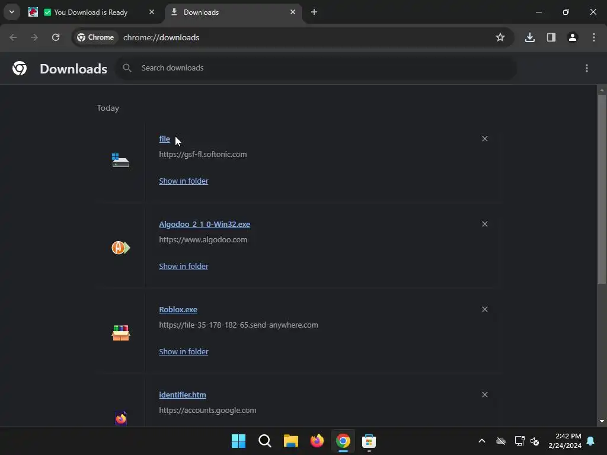Expand the hidden system tray icons chevron
The width and height of the screenshot is (607, 455).
click(x=481, y=441)
